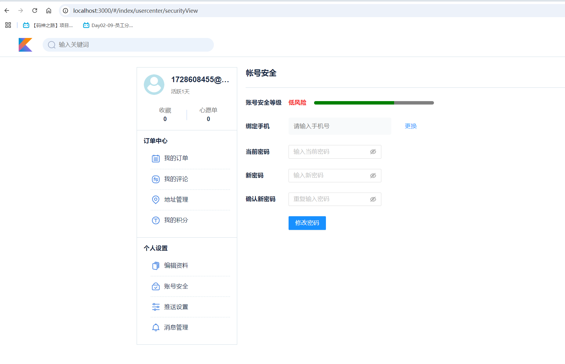Focus the 输入关键词 search box

click(128, 45)
